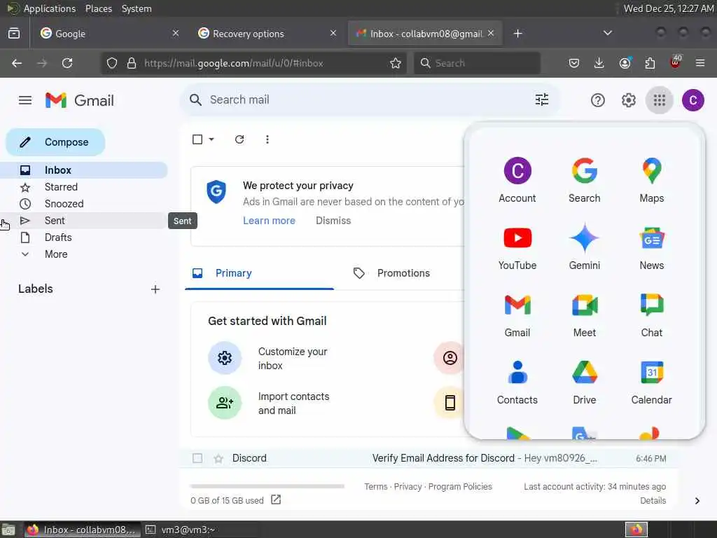Reload the page in Firefox
The image size is (717, 538).
click(x=67, y=63)
